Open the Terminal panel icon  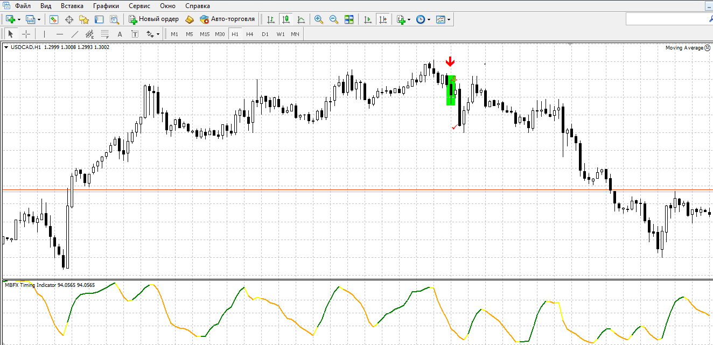(x=99, y=19)
